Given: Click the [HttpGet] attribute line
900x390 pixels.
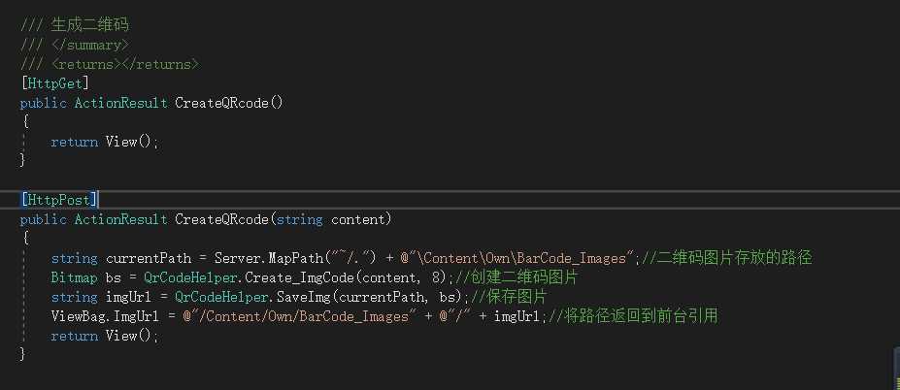Looking at the screenshot, I should 54,83.
